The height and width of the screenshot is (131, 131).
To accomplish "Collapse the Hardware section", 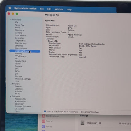I will coord(11,20).
